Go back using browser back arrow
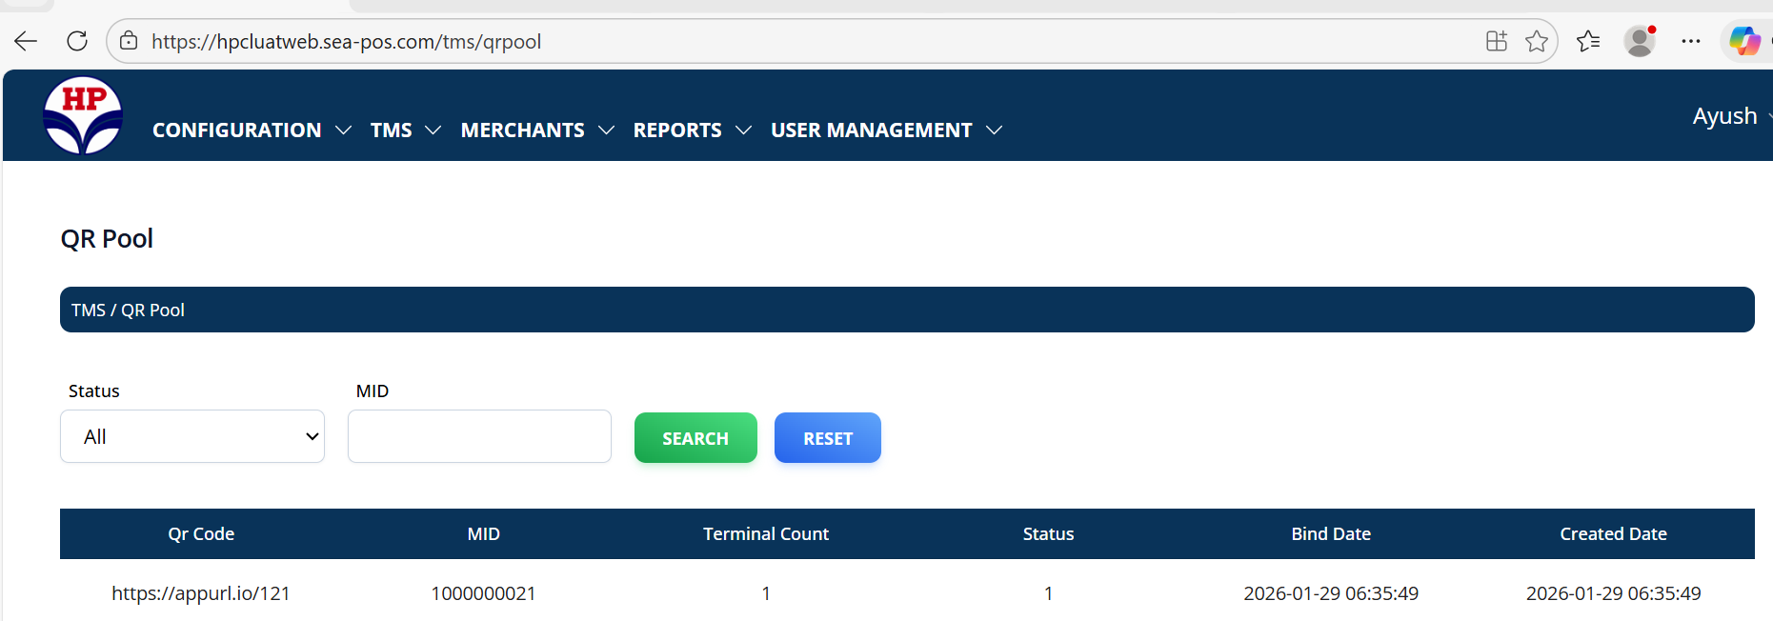The height and width of the screenshot is (621, 1773). point(26,41)
